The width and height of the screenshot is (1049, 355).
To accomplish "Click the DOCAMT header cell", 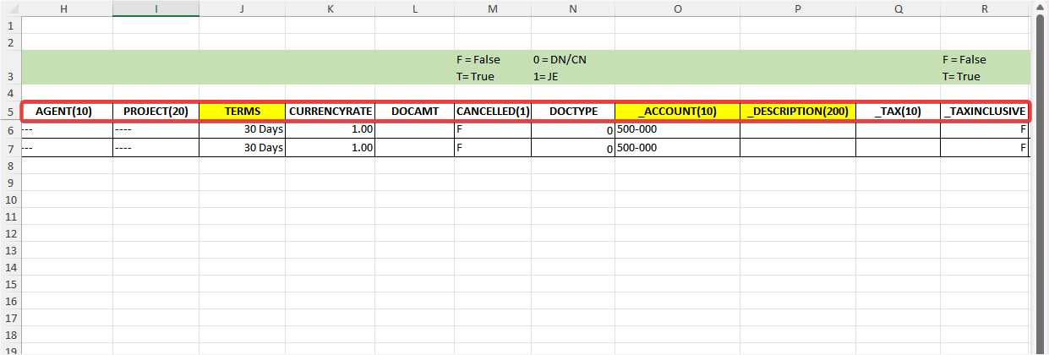I will 415,112.
